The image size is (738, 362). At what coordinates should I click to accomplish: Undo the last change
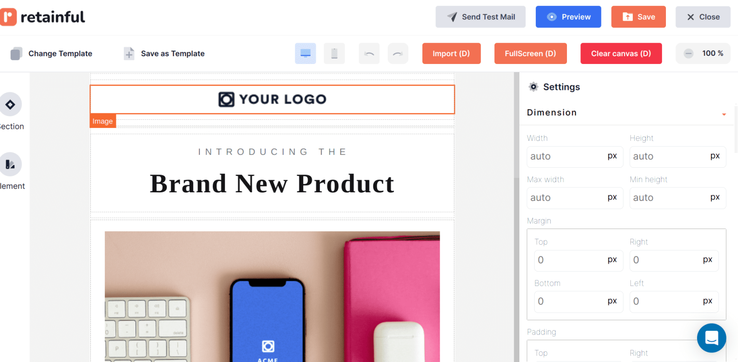[369, 53]
